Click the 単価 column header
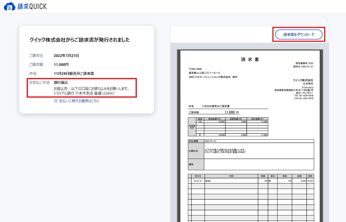This screenshot has height=222, width=346. 285,176
